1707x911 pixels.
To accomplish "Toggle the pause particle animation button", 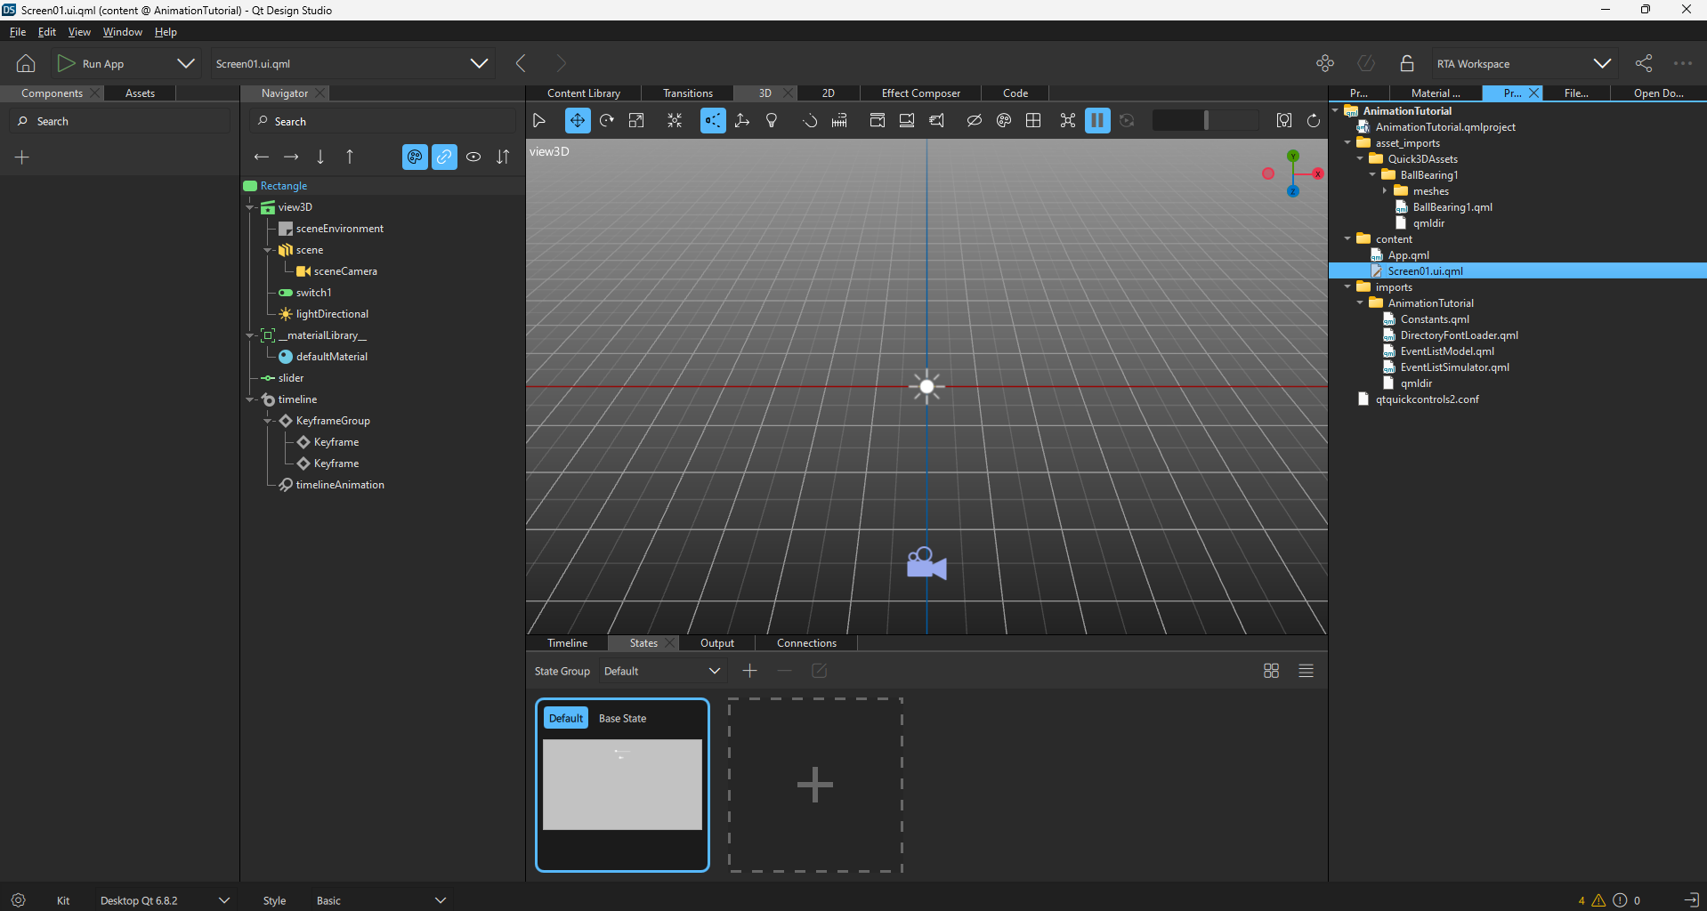I will tap(1097, 121).
